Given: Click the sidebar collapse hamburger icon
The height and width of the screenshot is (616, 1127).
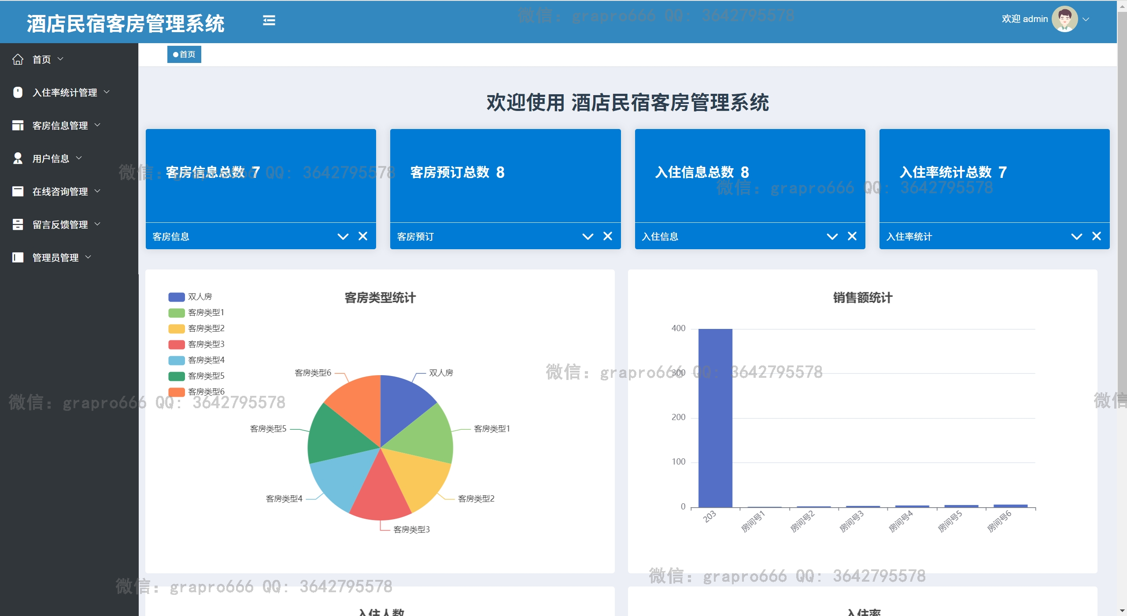Looking at the screenshot, I should (x=269, y=20).
